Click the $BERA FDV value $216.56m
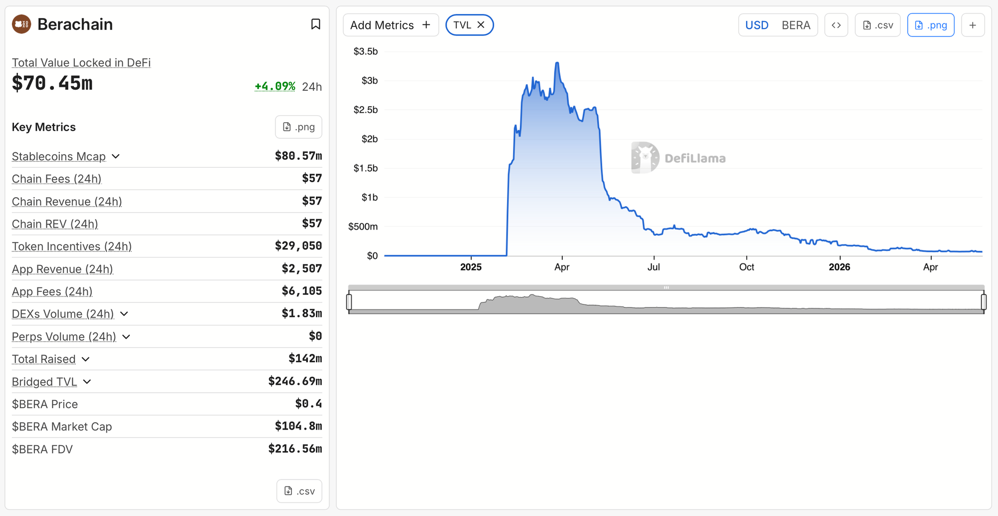998x516 pixels. pyautogui.click(x=295, y=449)
